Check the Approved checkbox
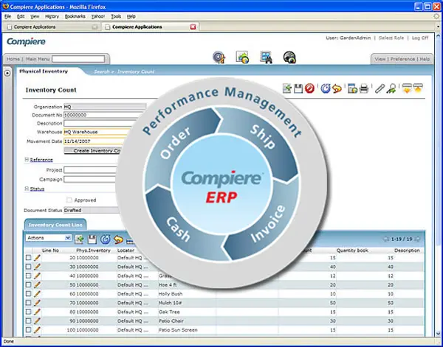The width and height of the screenshot is (443, 347). click(69, 200)
